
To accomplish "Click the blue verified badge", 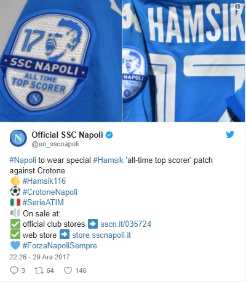I will coord(109,135).
